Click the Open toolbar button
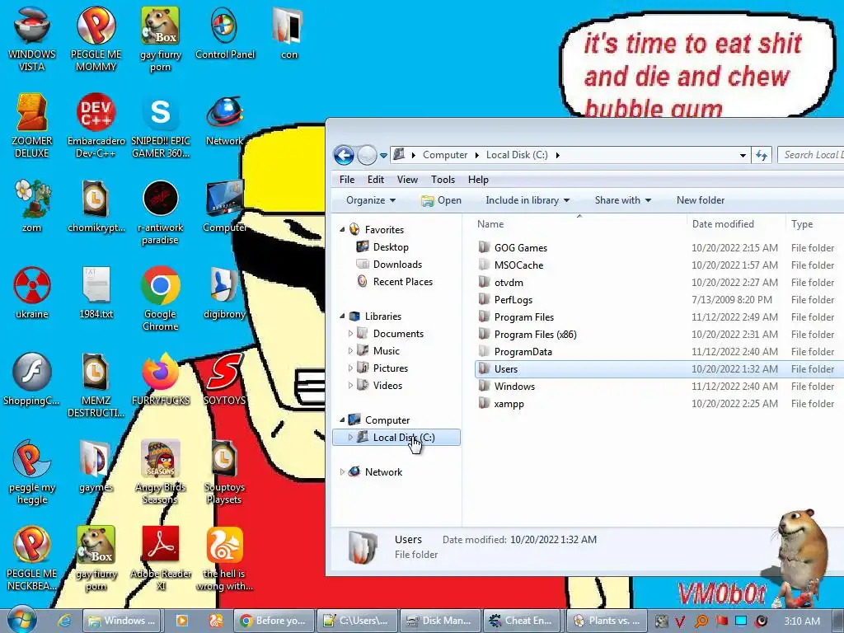 (442, 200)
